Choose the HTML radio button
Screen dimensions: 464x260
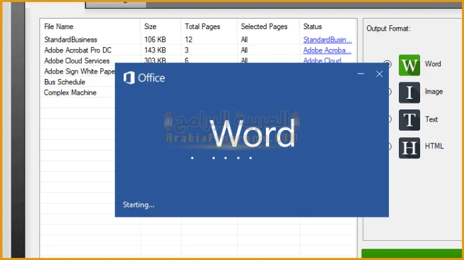coord(390,146)
